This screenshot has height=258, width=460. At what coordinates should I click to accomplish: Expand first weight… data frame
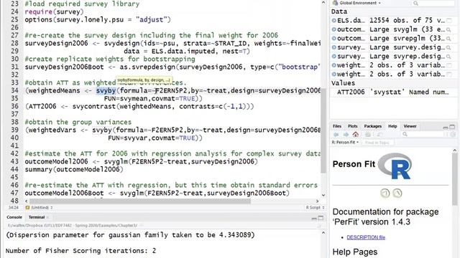[x=333, y=65]
